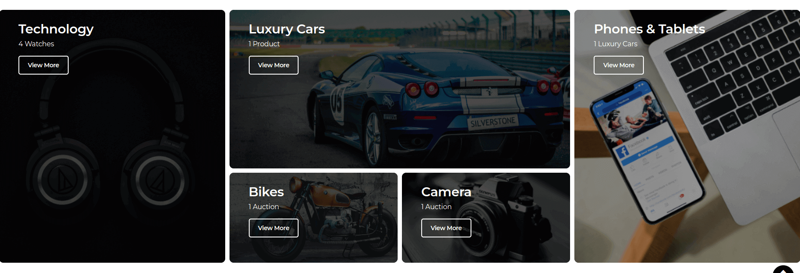Viewport: 800px width, 273px height.
Task: Click the '4 Watches' subtitle text
Action: (x=36, y=44)
